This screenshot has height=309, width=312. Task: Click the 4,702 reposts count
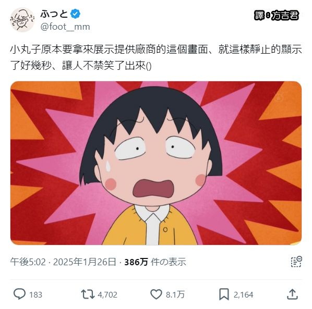tap(107, 294)
